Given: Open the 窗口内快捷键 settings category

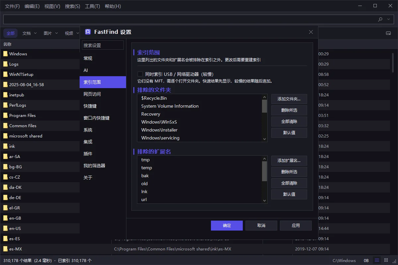Looking at the screenshot, I should click(x=103, y=118).
